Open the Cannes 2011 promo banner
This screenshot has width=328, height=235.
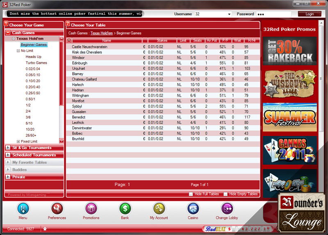click(290, 150)
